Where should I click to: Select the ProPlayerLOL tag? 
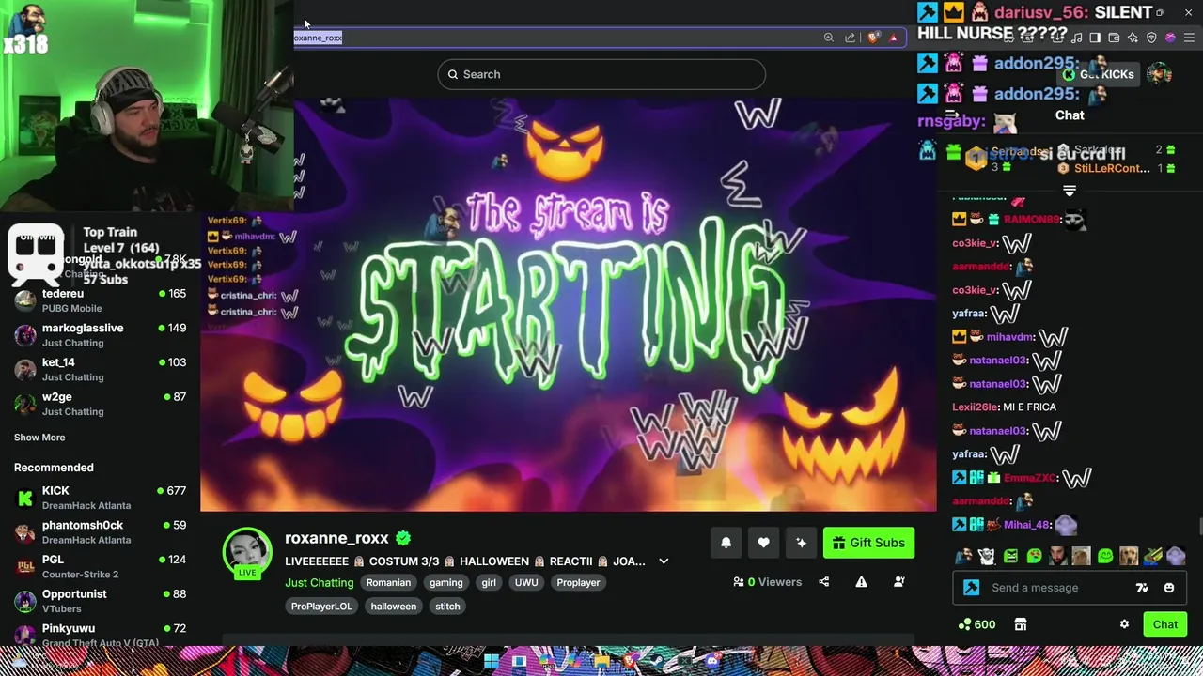(x=321, y=606)
